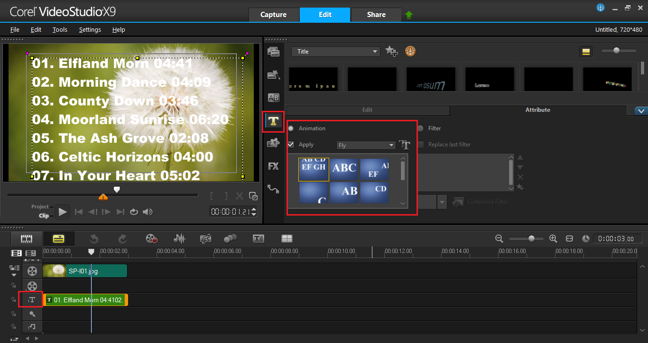Toggle library thumbnail view yellow button
This screenshot has width=648, height=343.
(x=586, y=52)
